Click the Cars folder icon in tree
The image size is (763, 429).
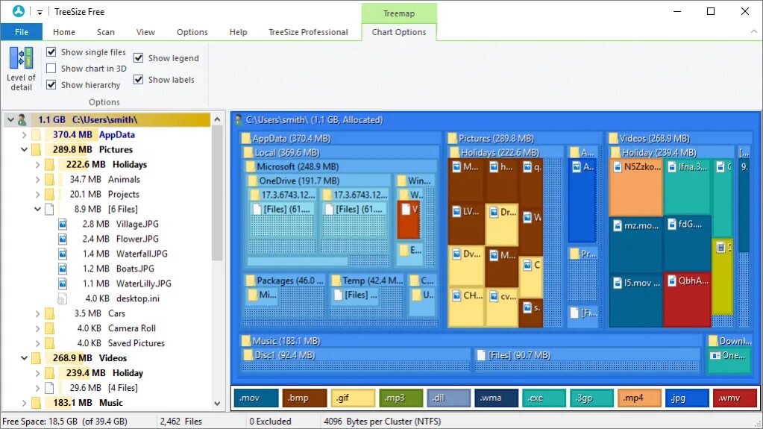[50, 313]
